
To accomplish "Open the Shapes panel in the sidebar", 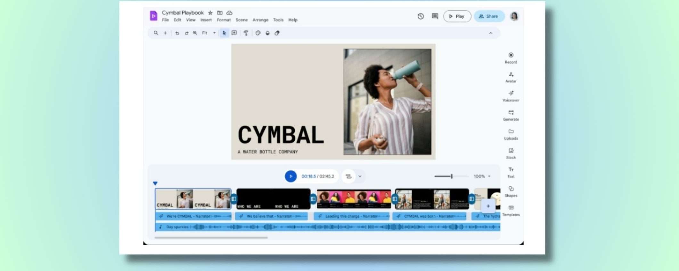I will click(x=511, y=191).
